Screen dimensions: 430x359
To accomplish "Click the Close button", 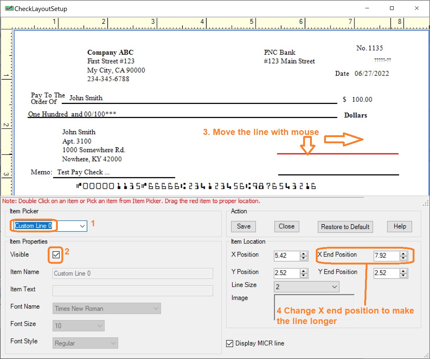I will tap(287, 226).
